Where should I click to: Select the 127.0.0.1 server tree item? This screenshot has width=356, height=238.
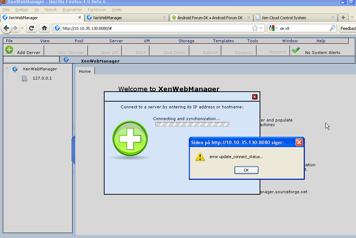point(42,78)
